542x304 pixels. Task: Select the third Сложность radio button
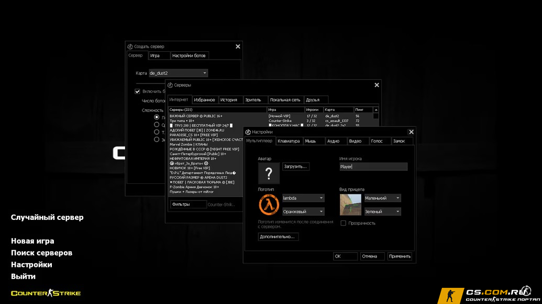tap(157, 132)
